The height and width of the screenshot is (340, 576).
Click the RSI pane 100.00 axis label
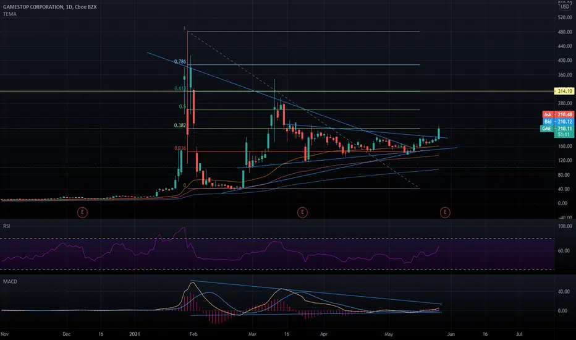click(565, 226)
